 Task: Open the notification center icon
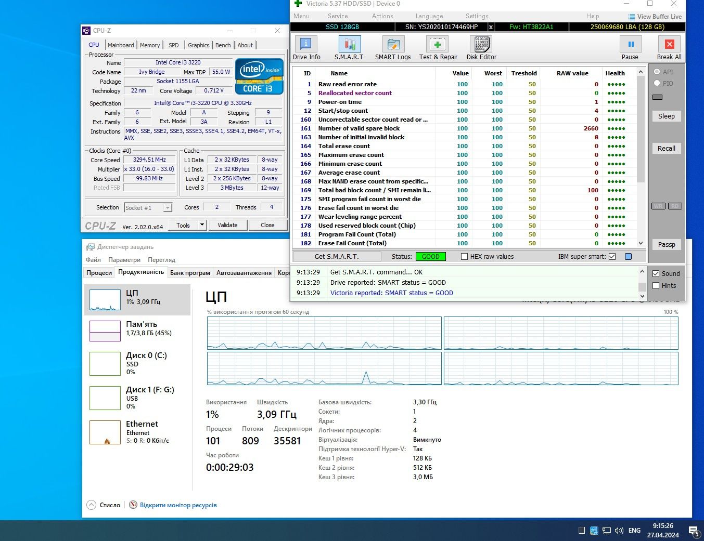pos(694,531)
